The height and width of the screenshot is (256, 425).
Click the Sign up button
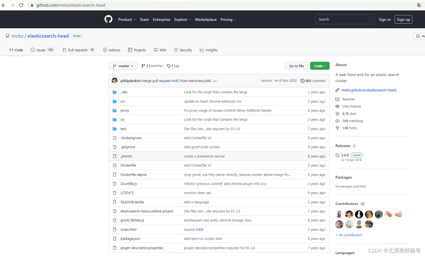coord(403,19)
